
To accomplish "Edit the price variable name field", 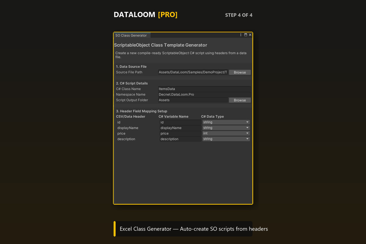I will [x=180, y=133].
